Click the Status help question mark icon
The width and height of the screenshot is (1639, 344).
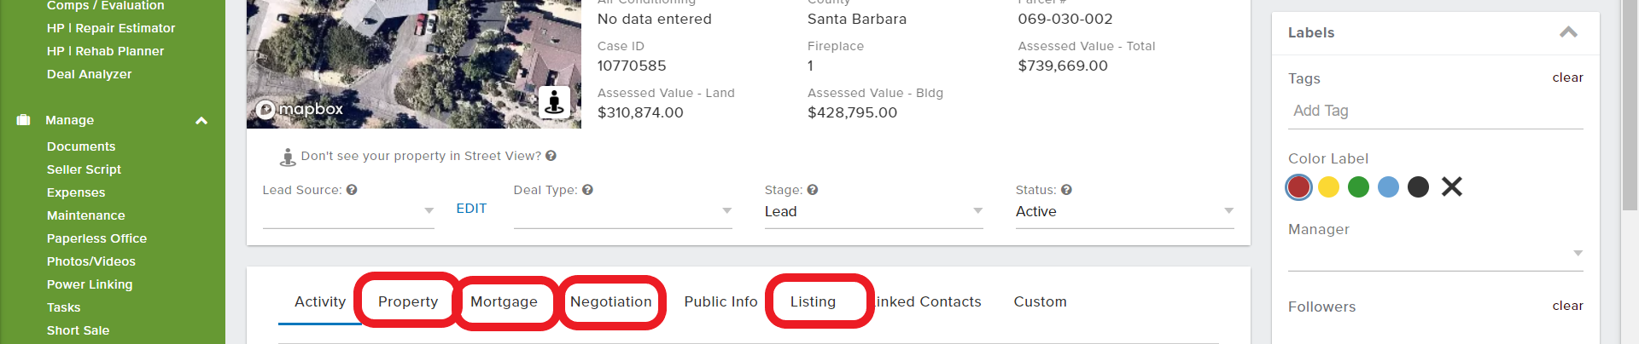pos(1066,190)
